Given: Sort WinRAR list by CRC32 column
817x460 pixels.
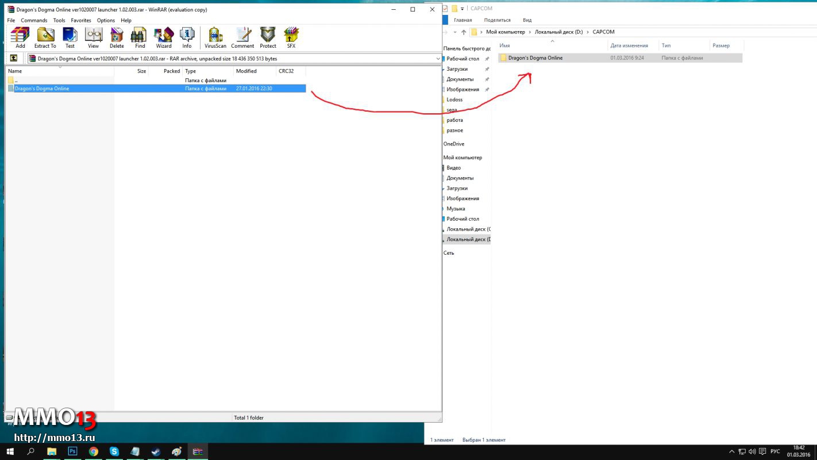Looking at the screenshot, I should pos(291,71).
